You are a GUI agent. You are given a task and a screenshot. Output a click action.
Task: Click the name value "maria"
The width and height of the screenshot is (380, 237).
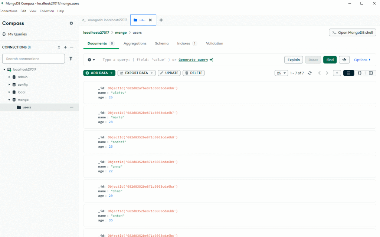pyautogui.click(x=118, y=117)
